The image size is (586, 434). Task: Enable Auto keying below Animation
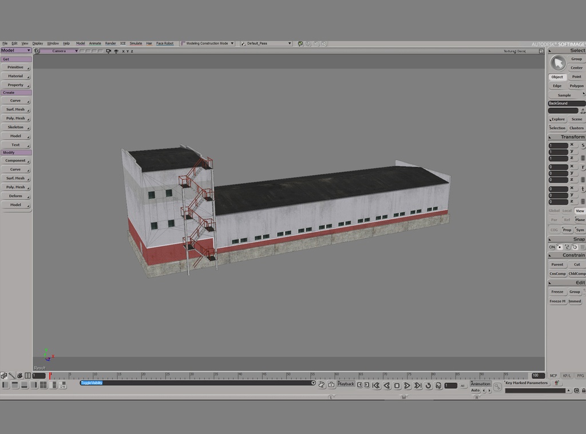pyautogui.click(x=476, y=390)
